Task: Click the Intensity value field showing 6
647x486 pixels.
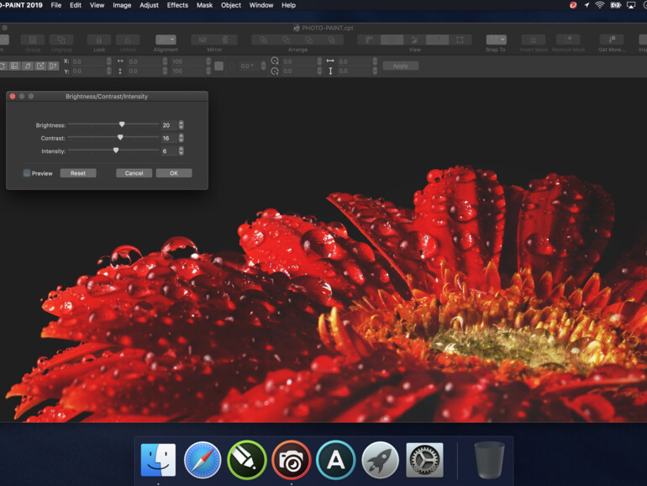Action: tap(169, 151)
